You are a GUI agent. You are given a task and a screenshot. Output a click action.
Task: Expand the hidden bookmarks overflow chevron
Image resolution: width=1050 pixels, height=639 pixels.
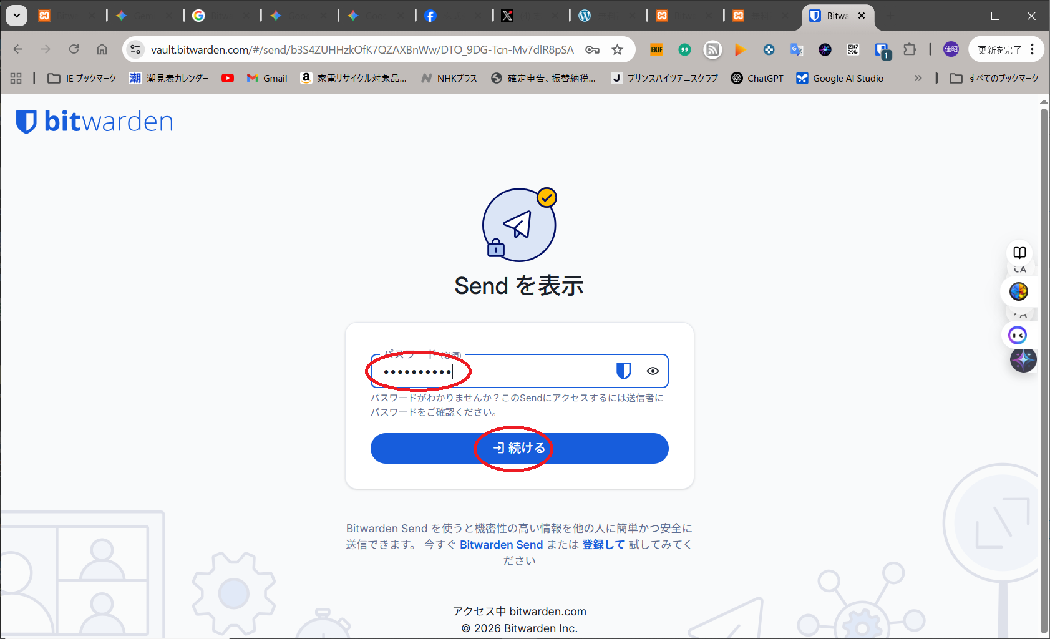click(918, 78)
